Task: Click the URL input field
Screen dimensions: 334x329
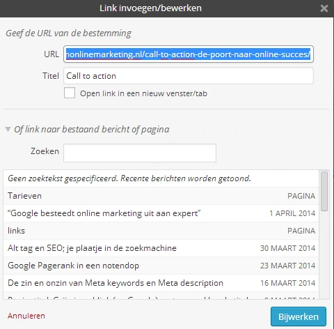Action: 189,54
